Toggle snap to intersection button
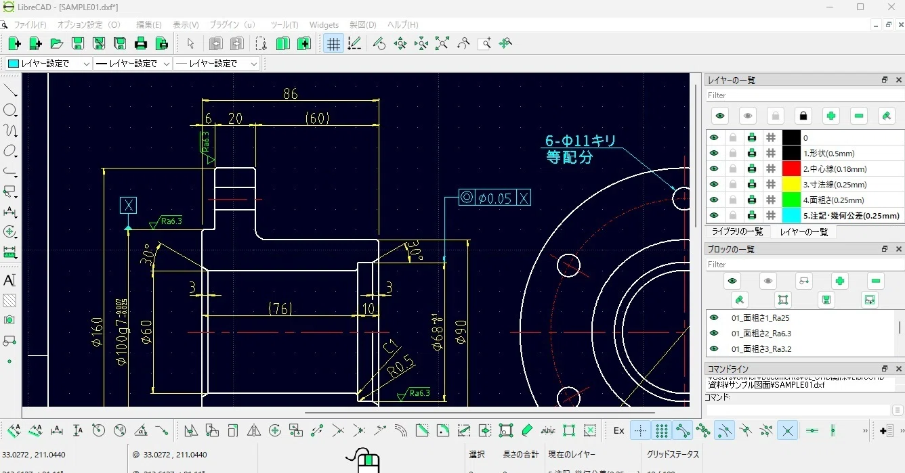The image size is (905, 473). tap(787, 430)
